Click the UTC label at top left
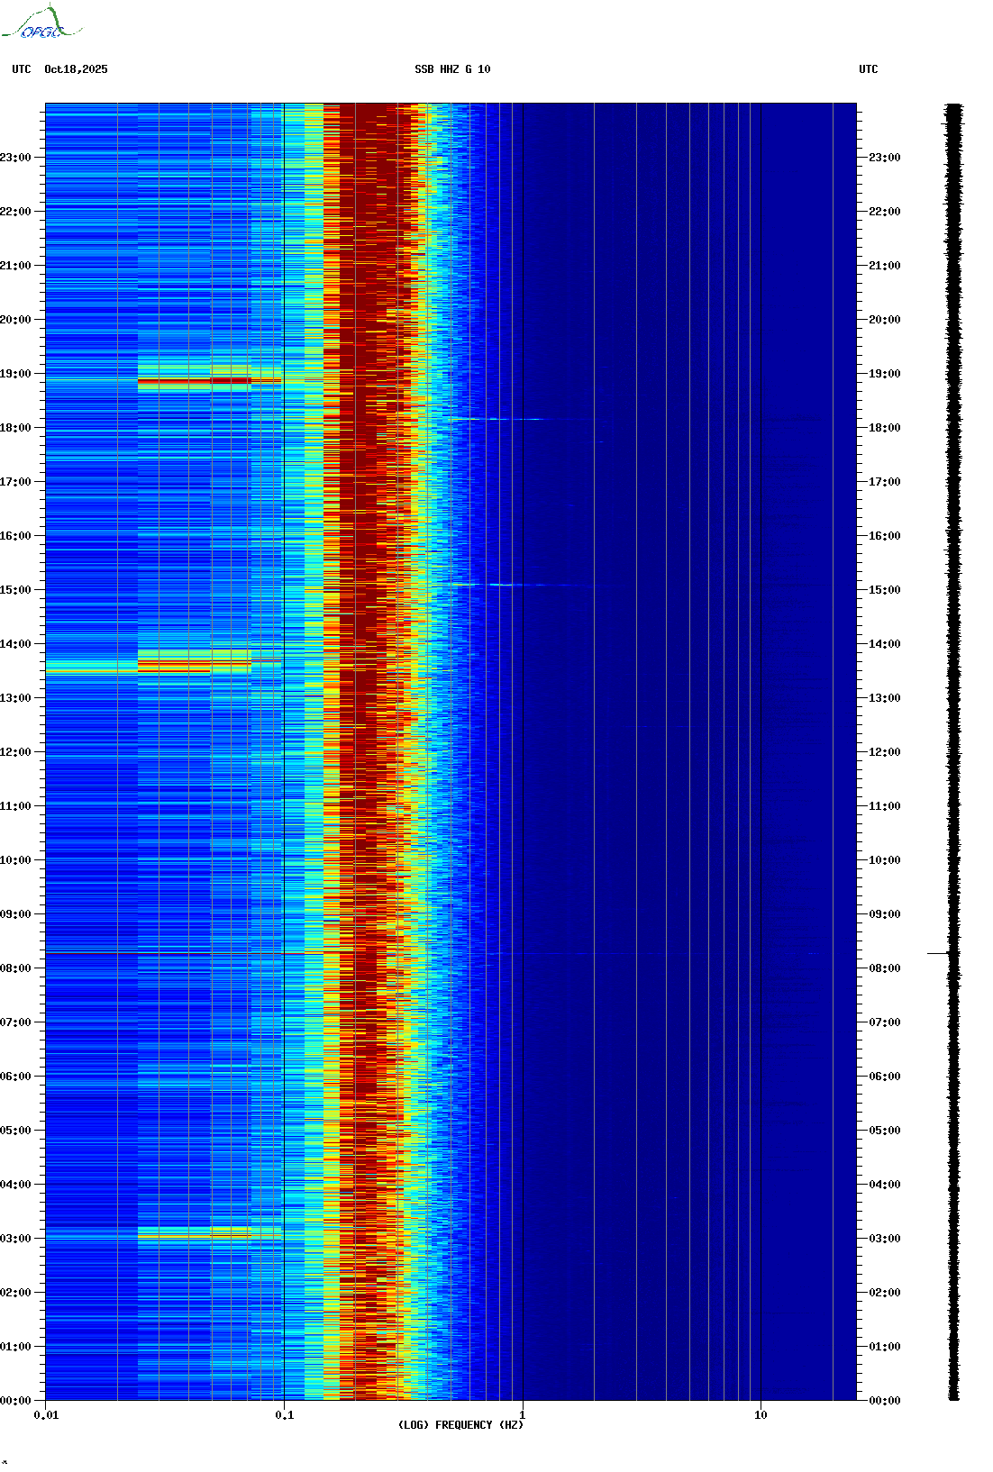 22,69
